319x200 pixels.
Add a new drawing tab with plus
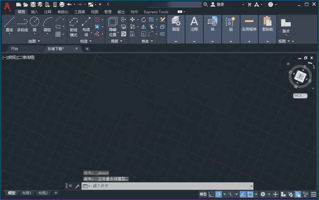[87, 49]
